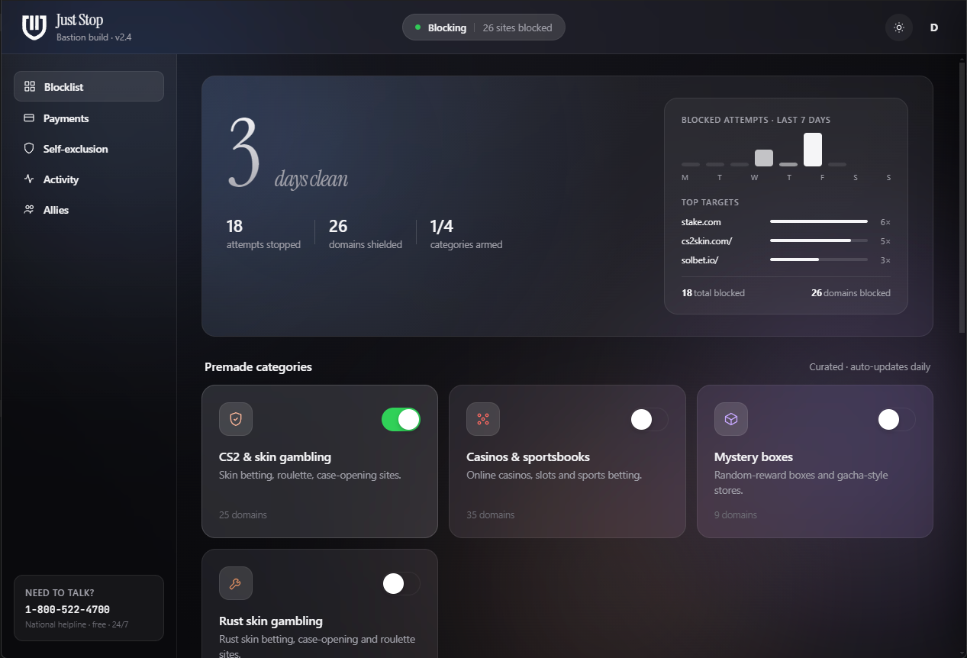Click the 3 days clean counter
The width and height of the screenshot is (967, 658).
[288, 153]
